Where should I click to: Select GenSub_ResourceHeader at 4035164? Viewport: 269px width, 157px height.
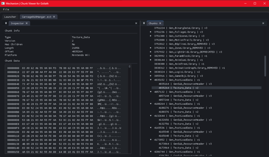[185, 84]
